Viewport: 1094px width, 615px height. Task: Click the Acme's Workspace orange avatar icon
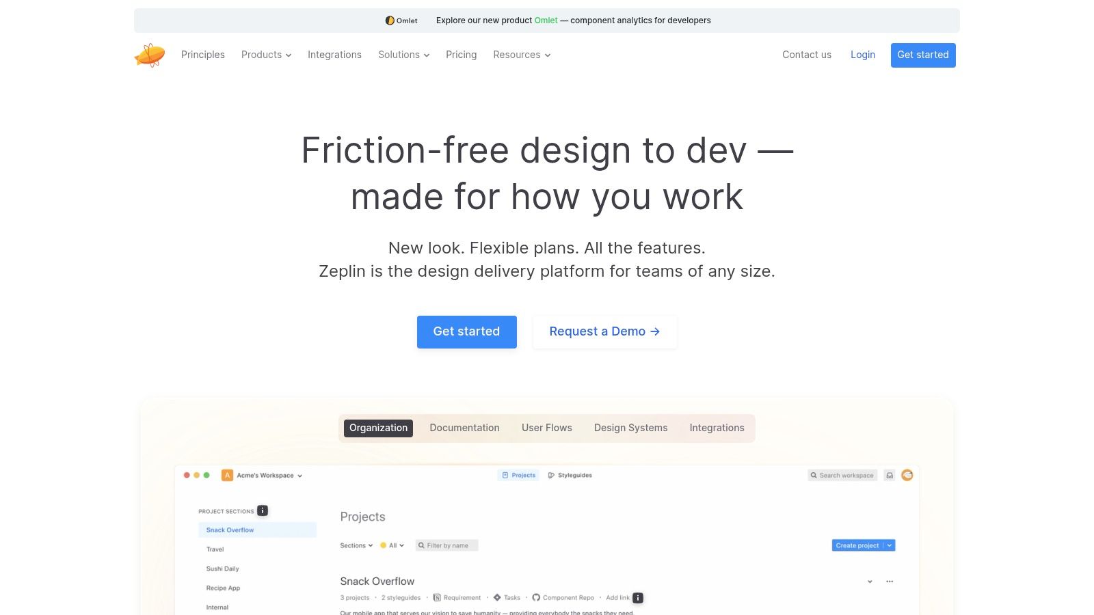tap(228, 475)
